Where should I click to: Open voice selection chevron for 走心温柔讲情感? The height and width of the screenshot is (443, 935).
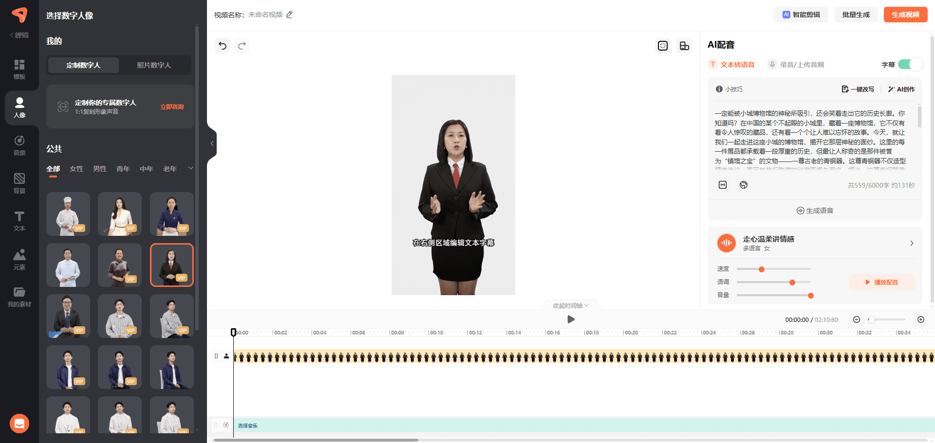(x=912, y=243)
